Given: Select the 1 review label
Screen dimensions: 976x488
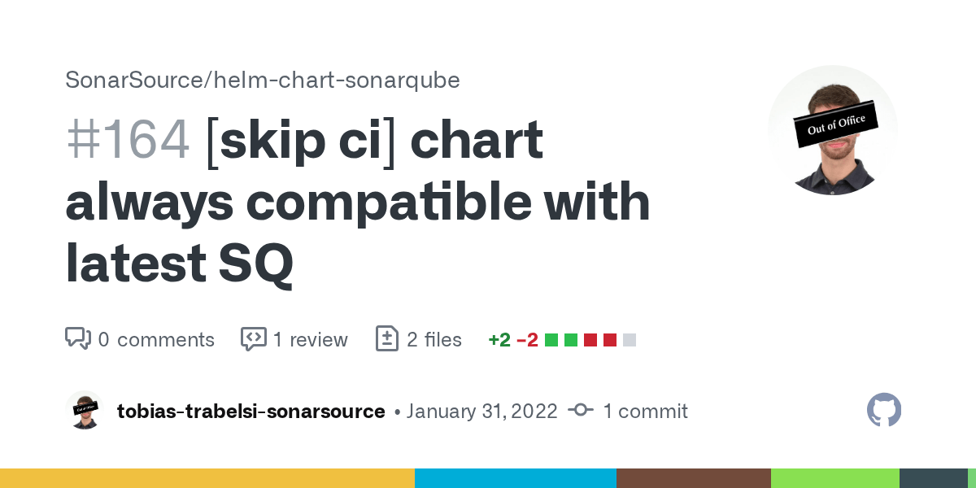Looking at the screenshot, I should 310,339.
